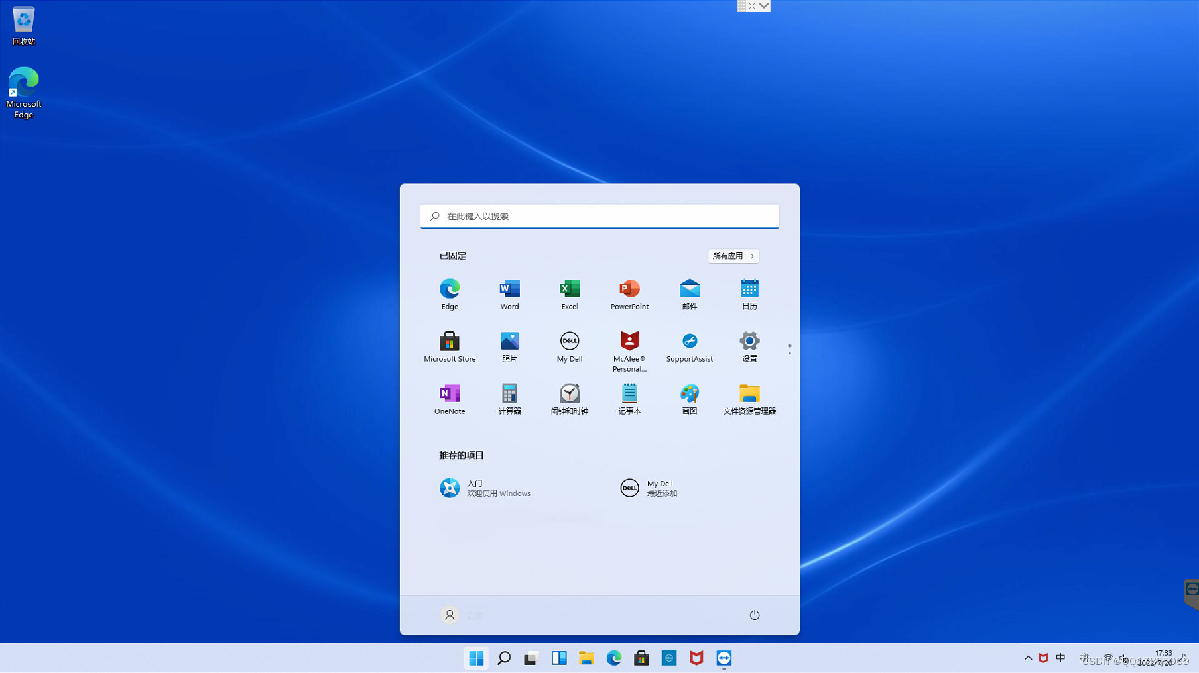Click grid icon in top session toolbar
The height and width of the screenshot is (673, 1199).
tap(741, 5)
